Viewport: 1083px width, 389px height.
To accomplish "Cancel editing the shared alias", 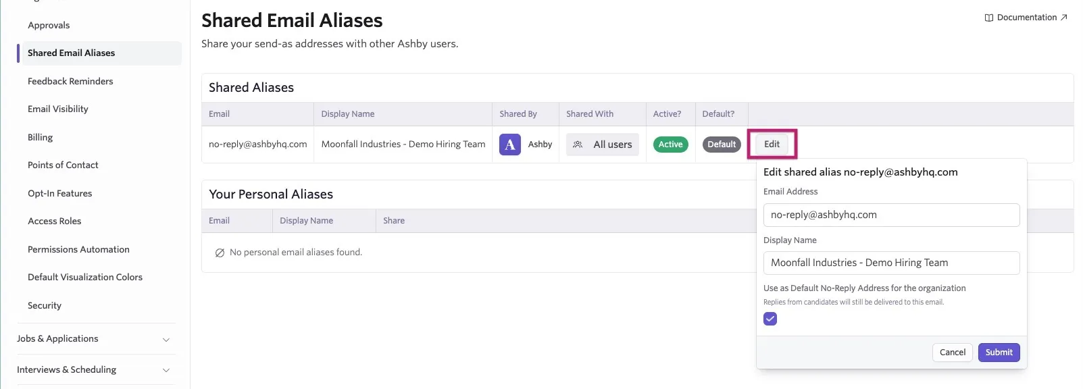I will (953, 353).
